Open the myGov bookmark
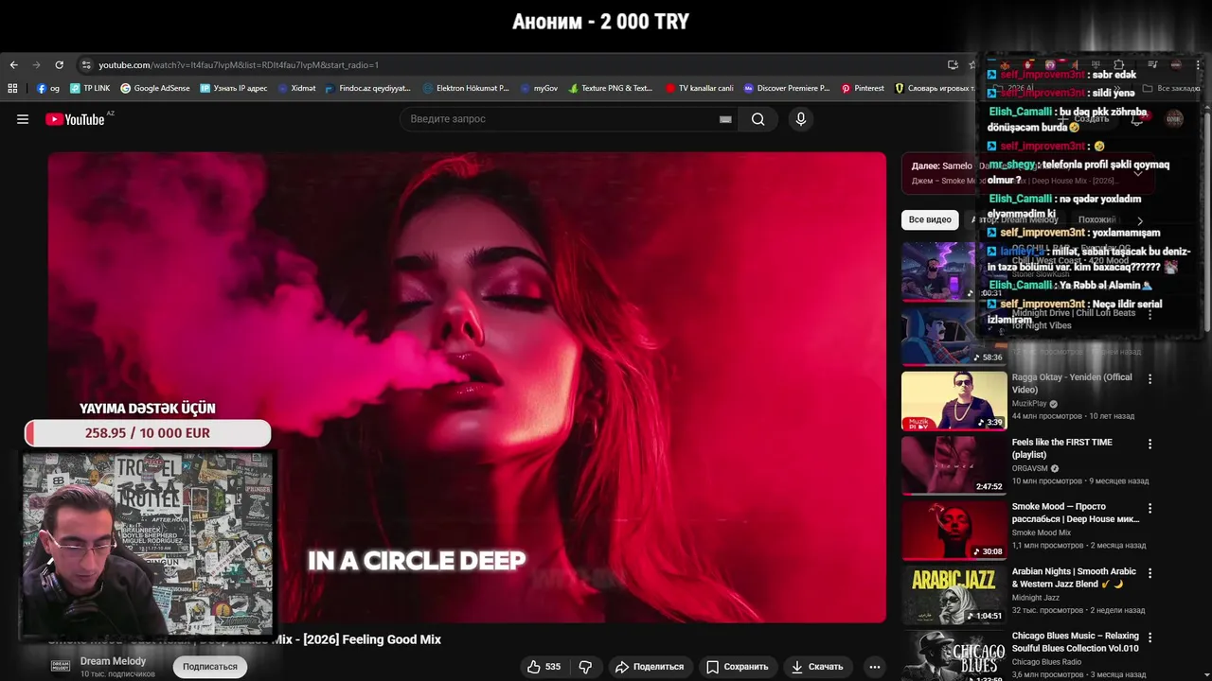The image size is (1212, 681). point(539,88)
